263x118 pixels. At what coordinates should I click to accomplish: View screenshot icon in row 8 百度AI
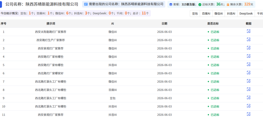(249, 89)
